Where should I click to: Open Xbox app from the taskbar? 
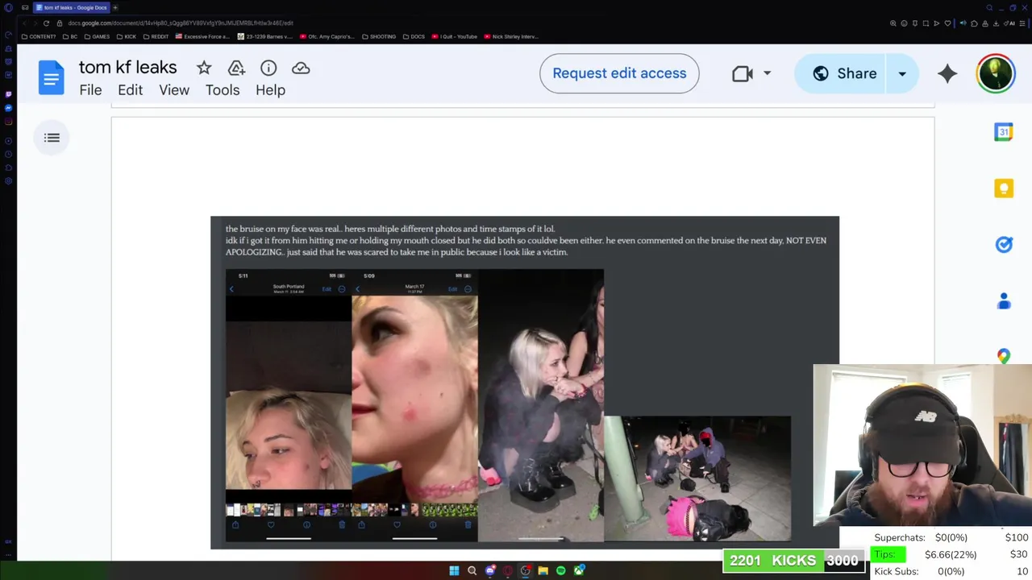coord(579,571)
